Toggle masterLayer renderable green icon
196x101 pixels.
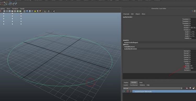coord(125,91)
